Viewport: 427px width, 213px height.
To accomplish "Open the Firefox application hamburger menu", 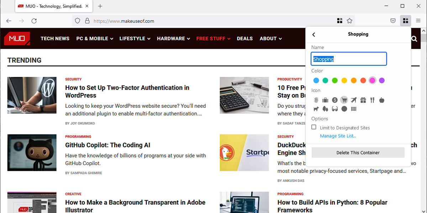I will [x=418, y=21].
